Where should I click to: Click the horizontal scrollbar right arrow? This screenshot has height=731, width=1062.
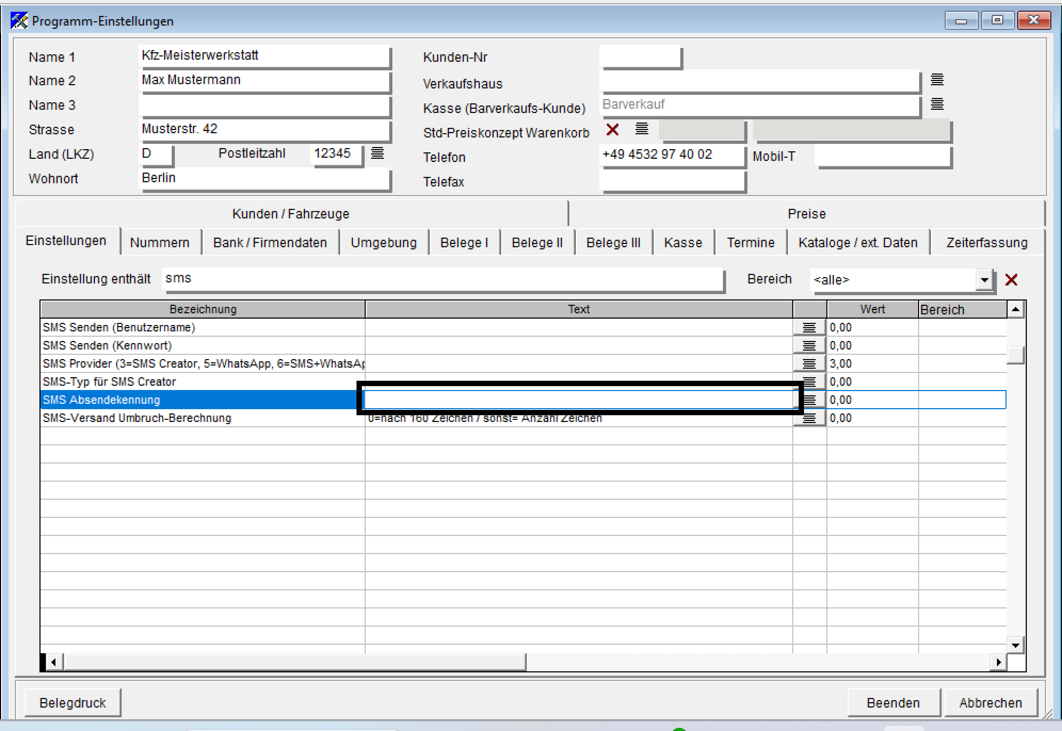point(998,662)
